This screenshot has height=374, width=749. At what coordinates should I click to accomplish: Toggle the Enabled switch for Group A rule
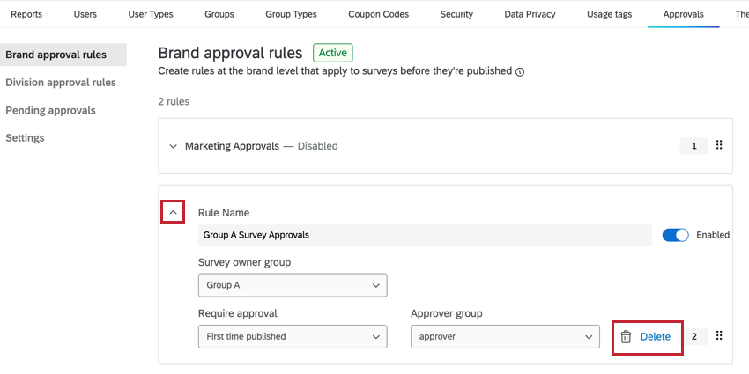click(x=675, y=235)
